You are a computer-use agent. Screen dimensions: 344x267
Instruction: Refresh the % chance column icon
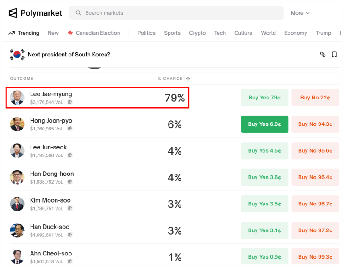tap(188, 79)
